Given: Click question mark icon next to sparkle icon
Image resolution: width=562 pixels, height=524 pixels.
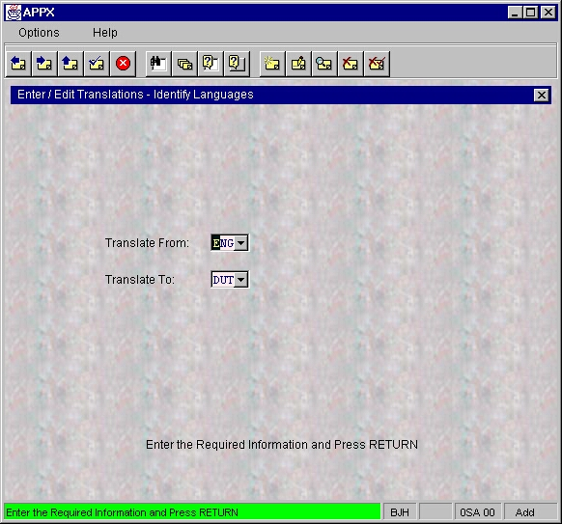Looking at the screenshot, I should pyautogui.click(x=237, y=64).
